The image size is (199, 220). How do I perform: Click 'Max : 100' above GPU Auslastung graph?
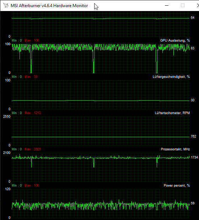point(32,41)
